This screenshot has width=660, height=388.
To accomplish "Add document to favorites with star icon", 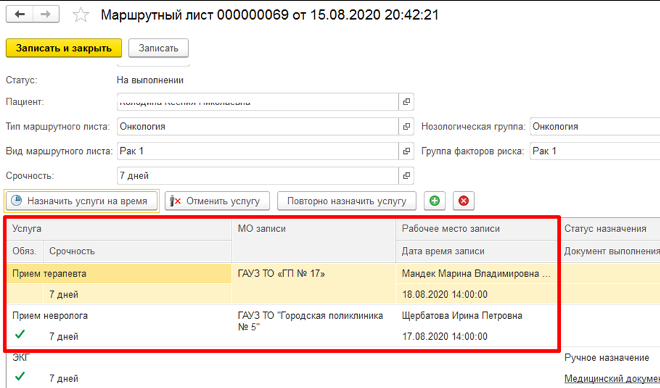I will (x=81, y=15).
